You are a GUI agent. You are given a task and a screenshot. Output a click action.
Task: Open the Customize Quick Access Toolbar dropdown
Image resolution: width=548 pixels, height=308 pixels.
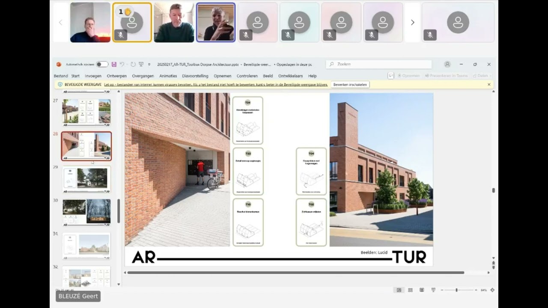point(149,64)
